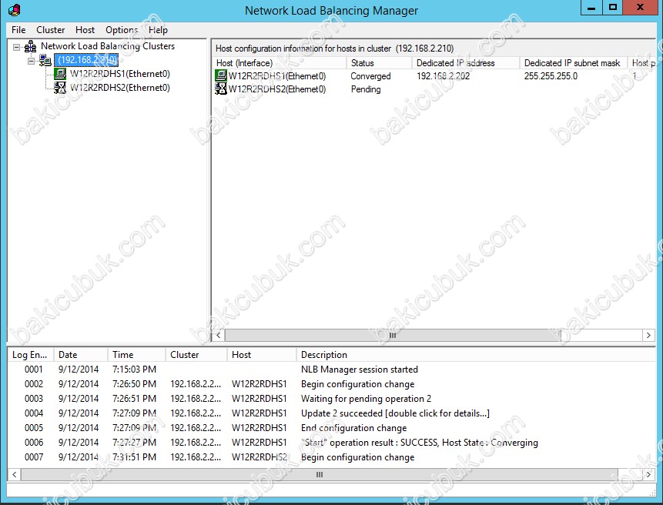Click the Date column header in log
The width and height of the screenshot is (663, 505).
click(x=81, y=355)
